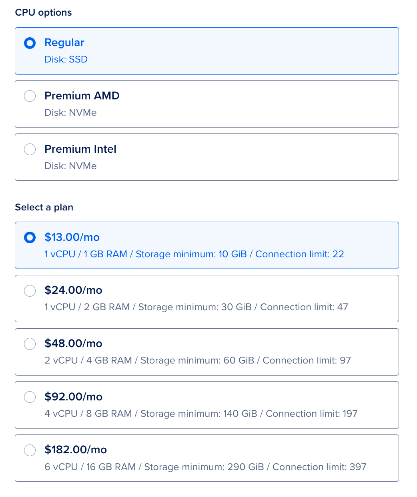
Task: Click the 6 vCPU / 16 GB RAM specs line
Action: tap(205, 467)
